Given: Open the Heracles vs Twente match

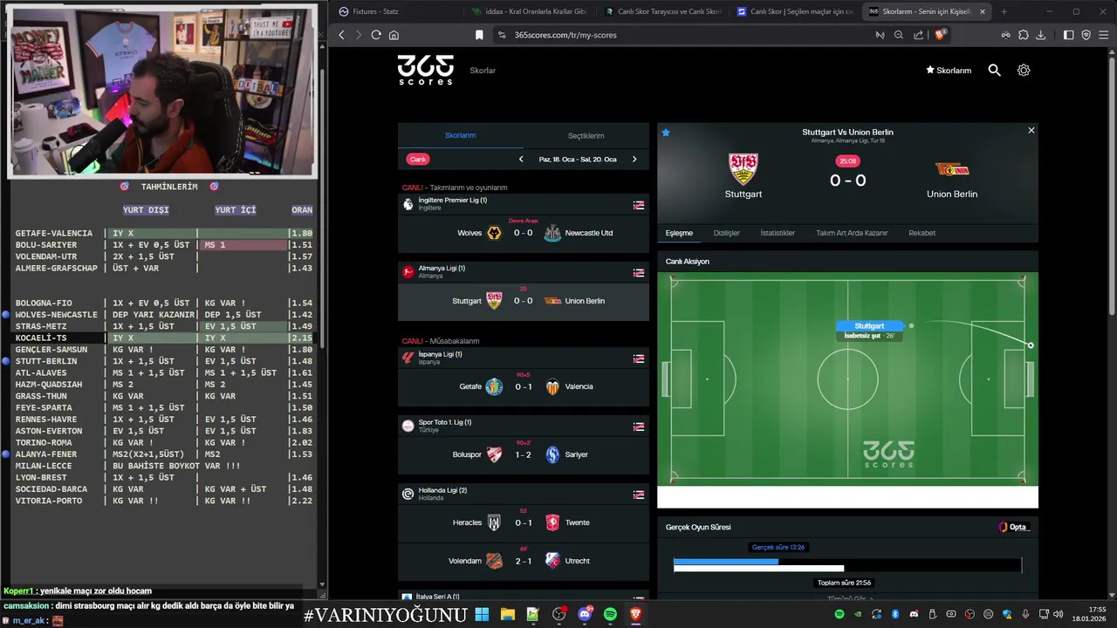Looking at the screenshot, I should pyautogui.click(x=524, y=522).
